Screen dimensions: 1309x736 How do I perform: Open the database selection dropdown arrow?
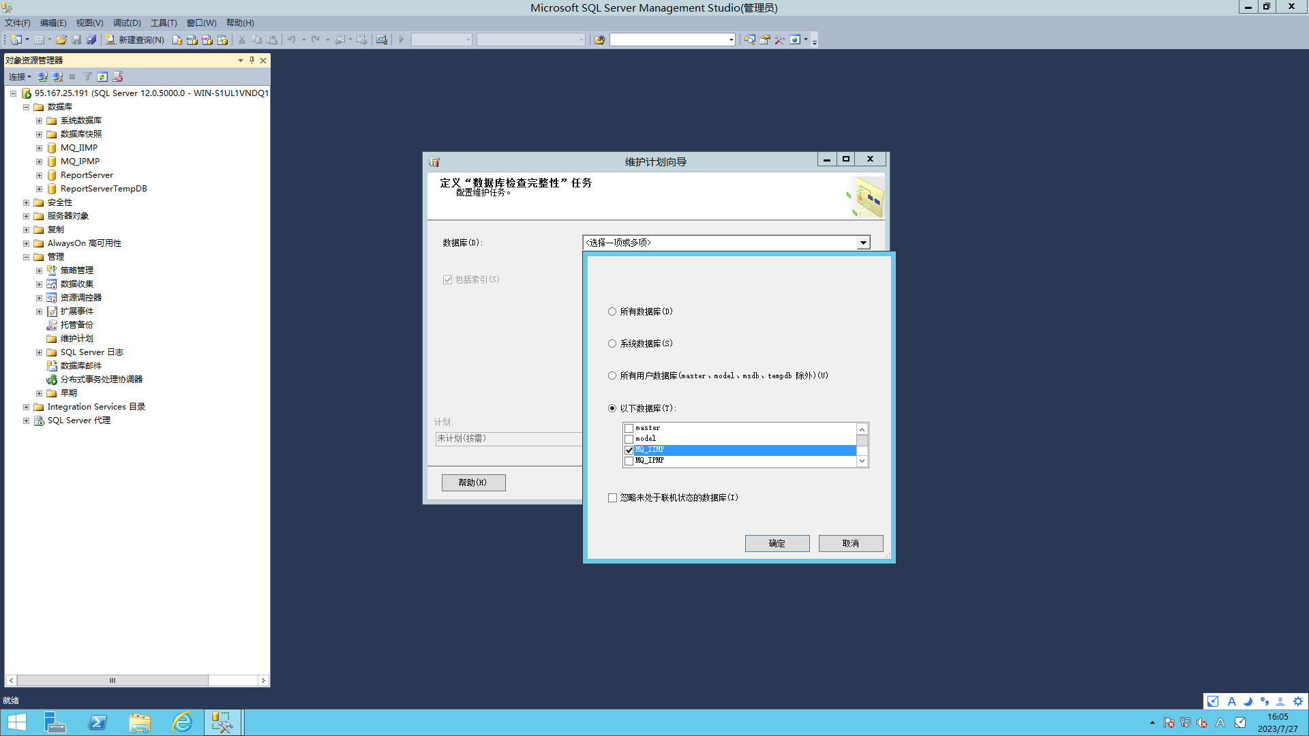(x=863, y=243)
